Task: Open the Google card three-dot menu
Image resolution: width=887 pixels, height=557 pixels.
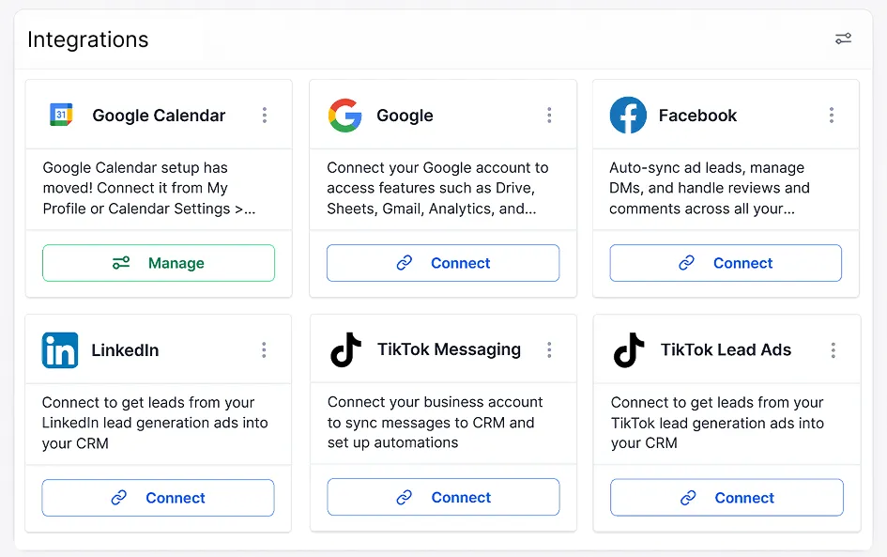Action: coord(549,116)
